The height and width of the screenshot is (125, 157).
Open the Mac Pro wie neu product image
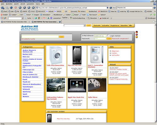(77, 55)
